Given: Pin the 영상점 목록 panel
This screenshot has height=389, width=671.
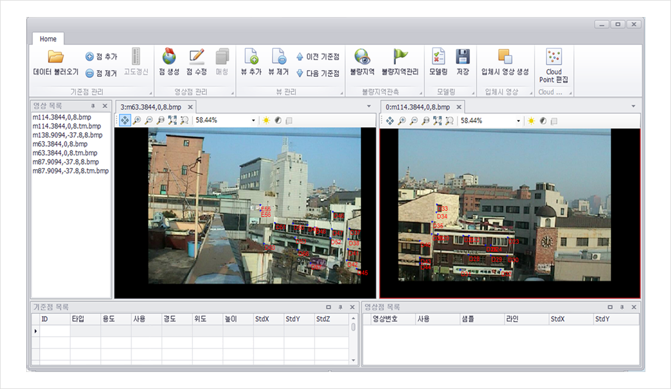Looking at the screenshot, I should coord(622,307).
